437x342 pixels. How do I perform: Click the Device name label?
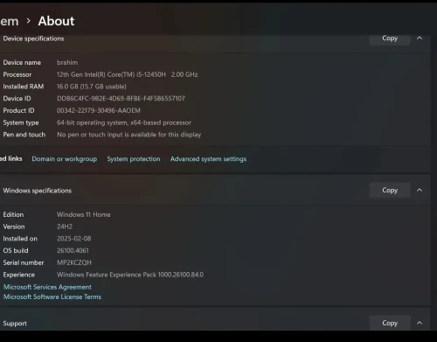pyautogui.click(x=22, y=62)
